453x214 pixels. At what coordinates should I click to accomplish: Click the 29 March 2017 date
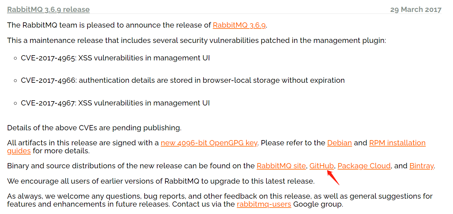click(416, 10)
